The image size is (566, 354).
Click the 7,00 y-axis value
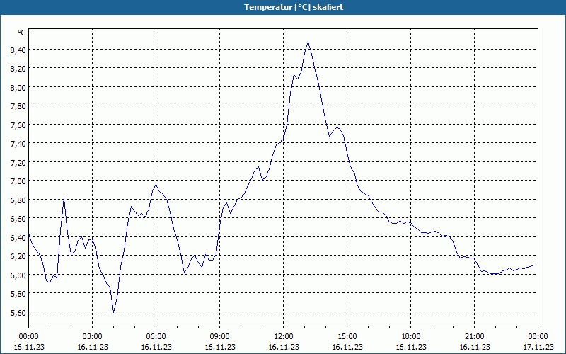pyautogui.click(x=18, y=181)
